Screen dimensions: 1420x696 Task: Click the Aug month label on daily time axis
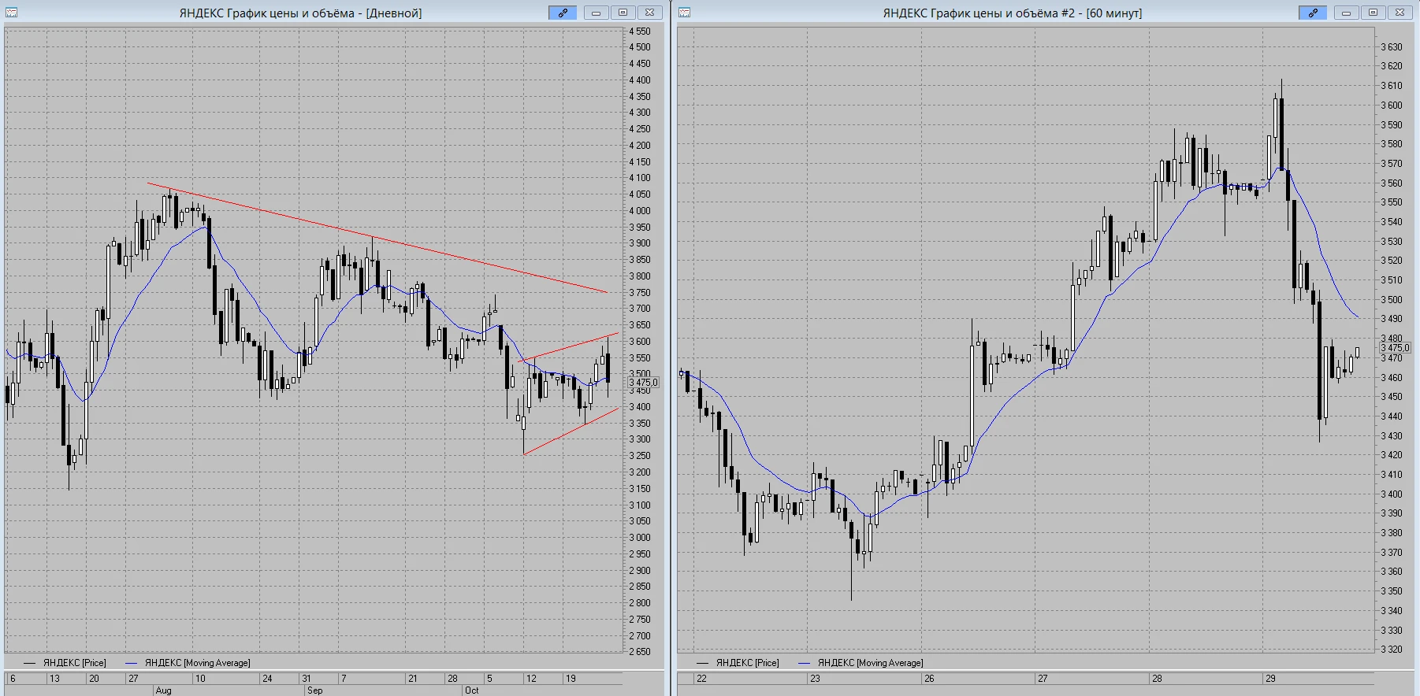pyautogui.click(x=163, y=690)
